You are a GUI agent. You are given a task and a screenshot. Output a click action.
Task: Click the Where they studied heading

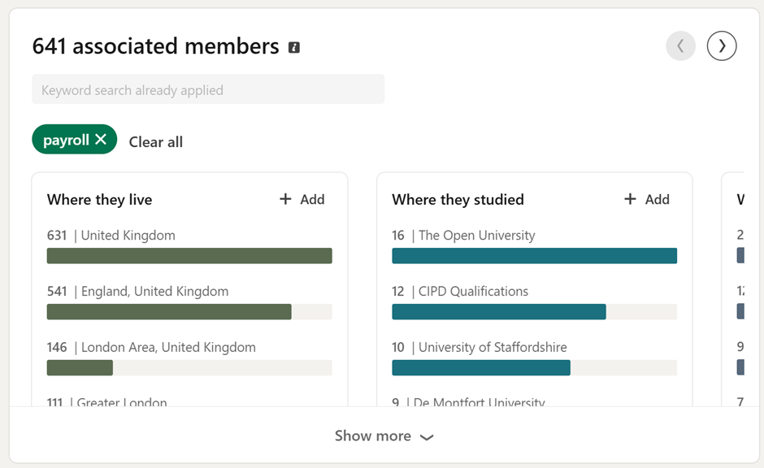[x=458, y=200]
